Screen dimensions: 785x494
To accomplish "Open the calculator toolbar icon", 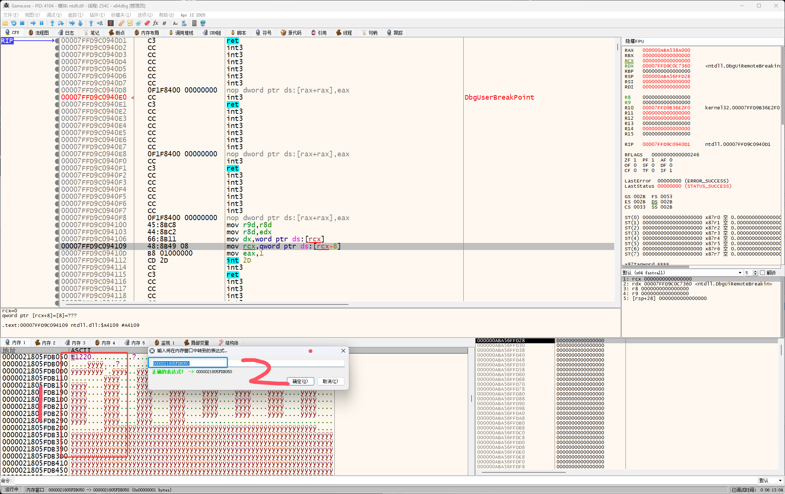I will pos(194,23).
